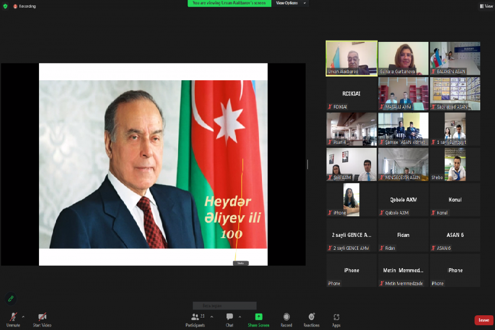Viewport: 495px width, 330px height.
Task: Select Urxan Alakbarov's video tile
Action: pos(352,58)
